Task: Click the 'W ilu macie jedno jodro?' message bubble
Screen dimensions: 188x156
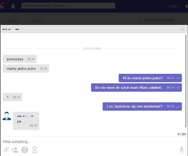Action: [143, 78]
